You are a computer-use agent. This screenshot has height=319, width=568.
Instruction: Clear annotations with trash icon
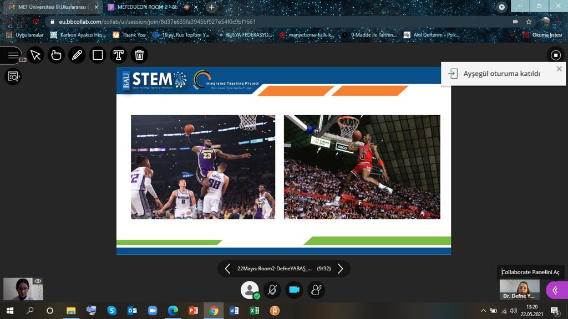point(139,55)
